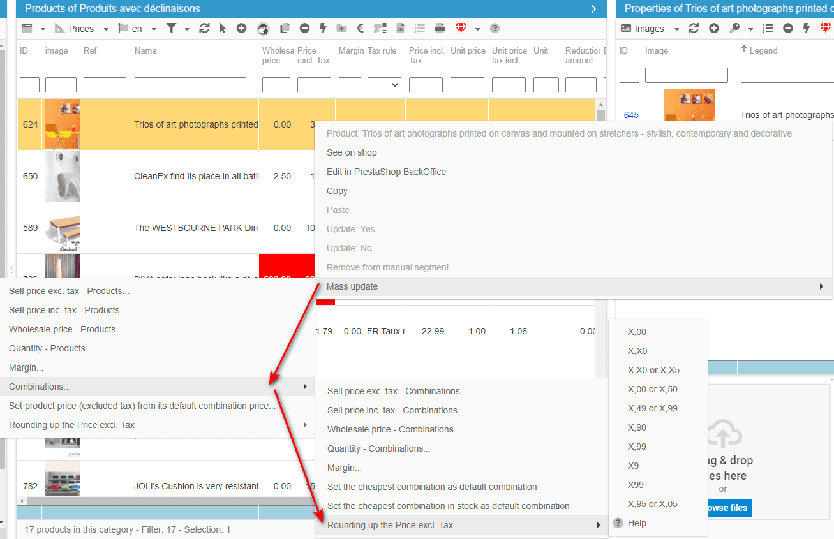Image resolution: width=834 pixels, height=539 pixels.
Task: Click the lightning bolt icon in products toolbar
Action: [323, 29]
